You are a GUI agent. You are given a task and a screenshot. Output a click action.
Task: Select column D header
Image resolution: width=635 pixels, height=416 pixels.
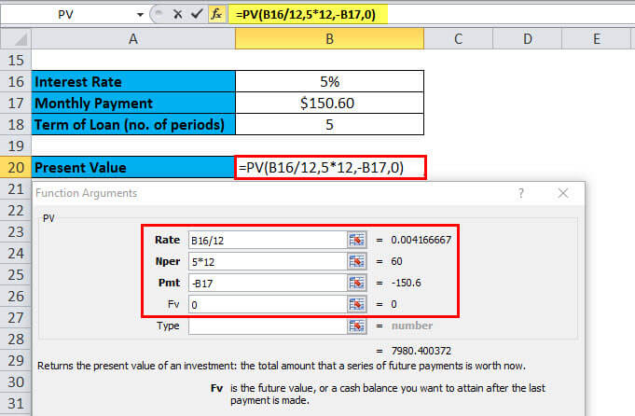pyautogui.click(x=527, y=39)
